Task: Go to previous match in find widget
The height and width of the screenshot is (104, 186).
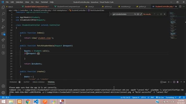Action: tap(154, 14)
